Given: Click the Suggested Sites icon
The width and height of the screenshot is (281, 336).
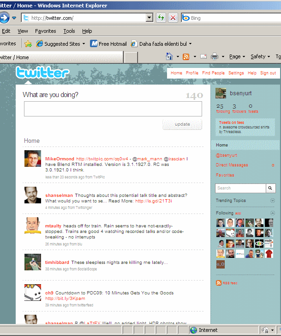Looking at the screenshot, I should tap(39, 44).
